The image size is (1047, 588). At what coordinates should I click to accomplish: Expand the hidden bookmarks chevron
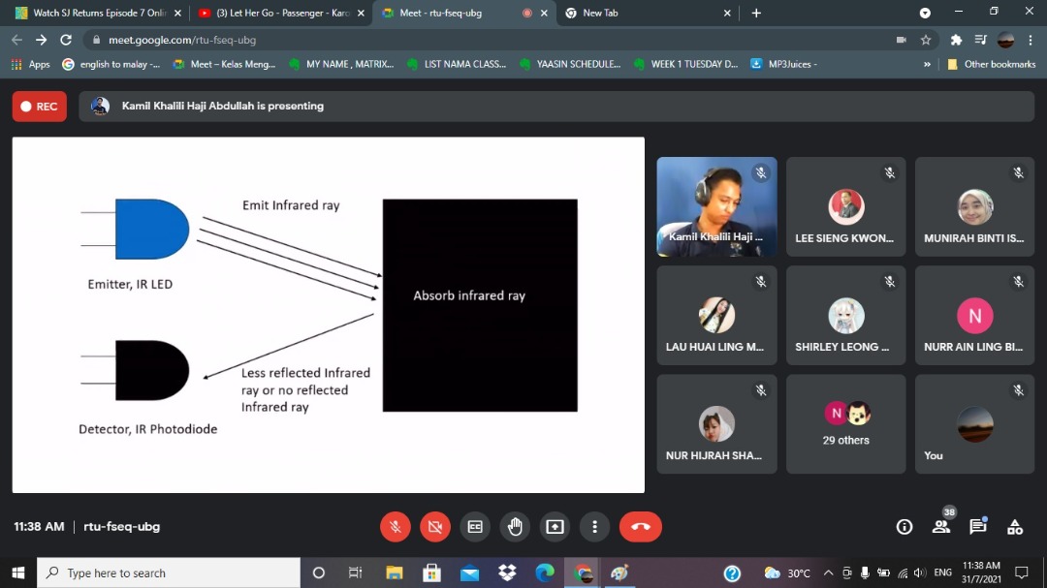[x=928, y=64]
